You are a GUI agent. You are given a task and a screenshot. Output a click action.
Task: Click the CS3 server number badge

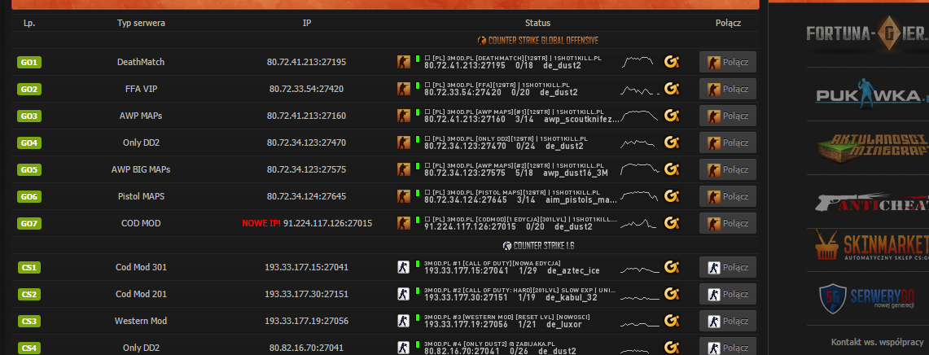point(30,322)
